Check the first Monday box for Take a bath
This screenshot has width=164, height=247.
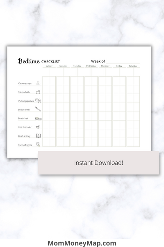coord(60,89)
